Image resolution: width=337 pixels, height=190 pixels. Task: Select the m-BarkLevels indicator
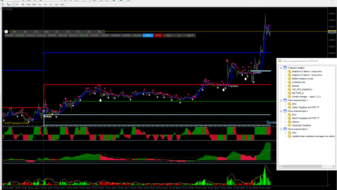tap(298, 82)
